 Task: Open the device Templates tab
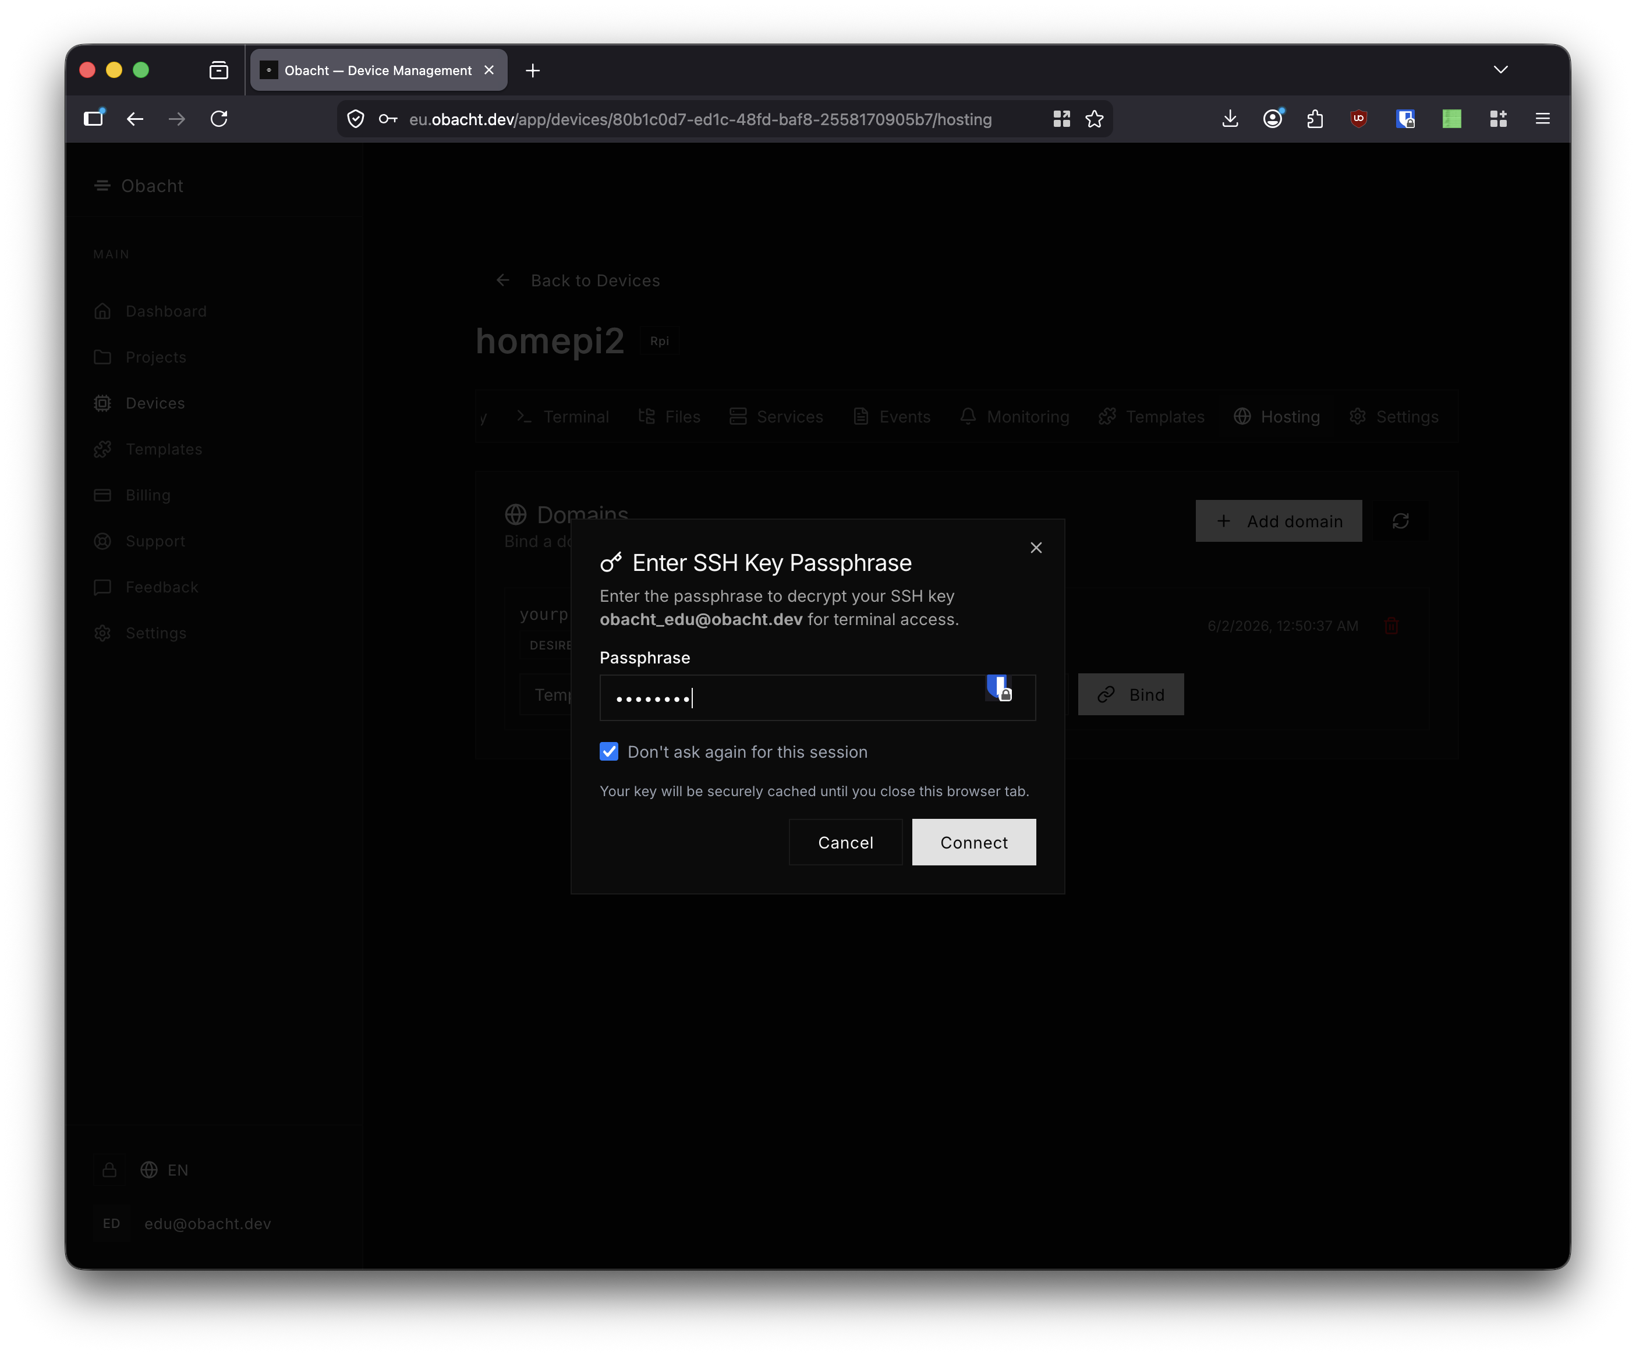(x=1152, y=417)
